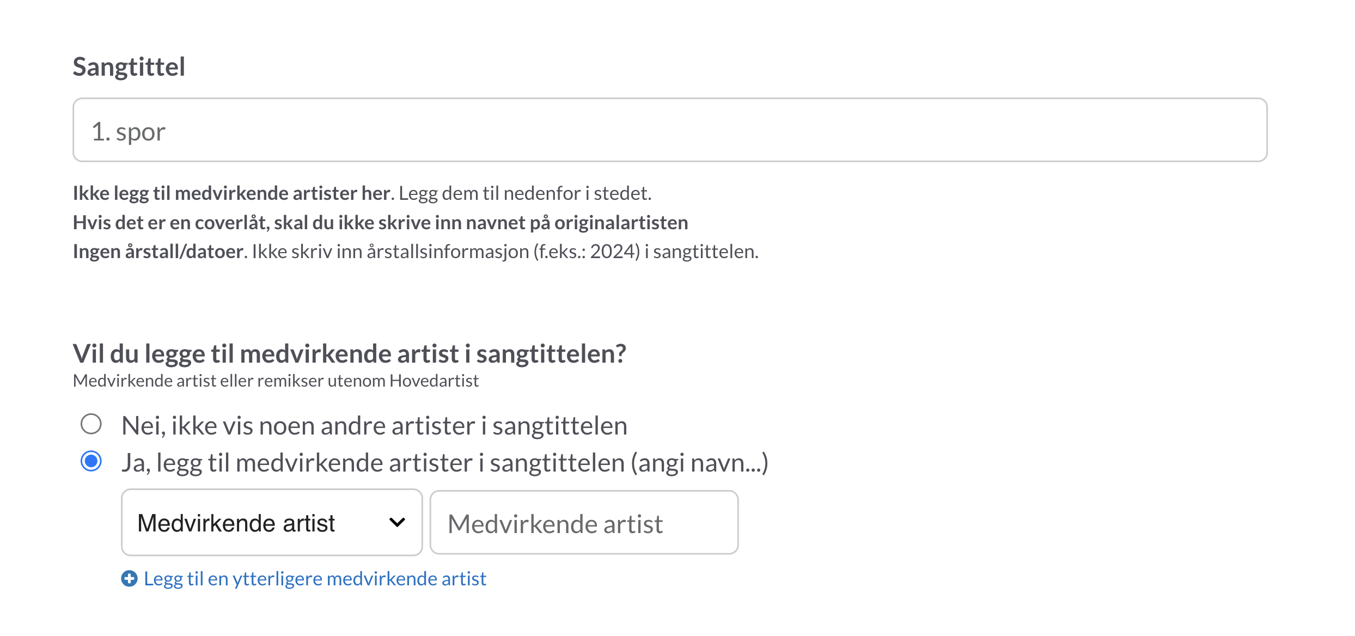Click the 'Medvirkende artist eller remikser utenom Hovedartist' subtitle
Screen dimensions: 1355x636
[276, 381]
